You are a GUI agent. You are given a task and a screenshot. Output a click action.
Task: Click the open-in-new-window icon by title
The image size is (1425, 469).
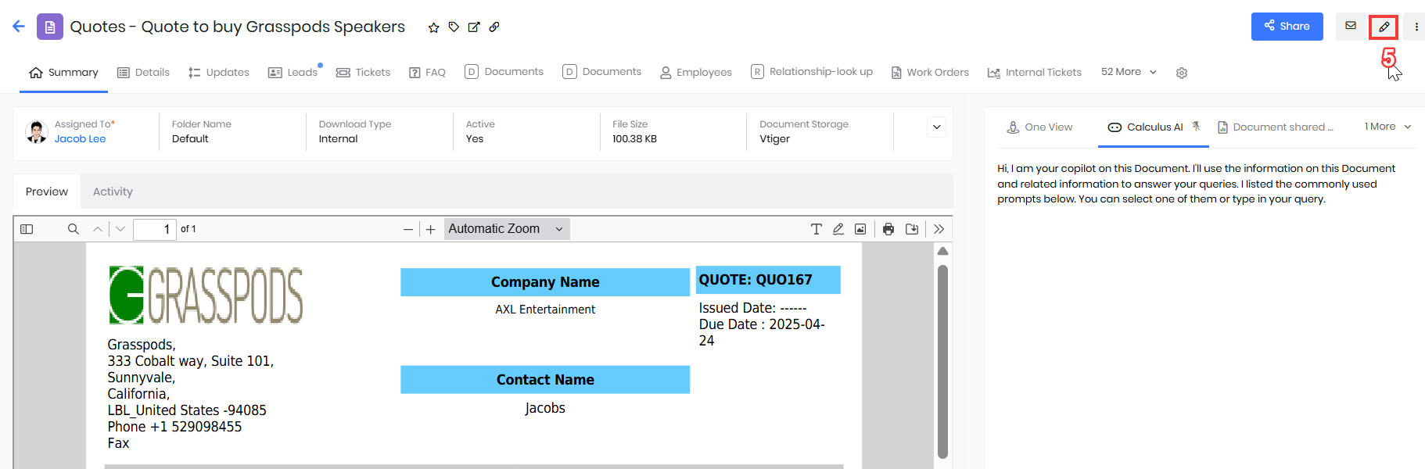pos(474,27)
